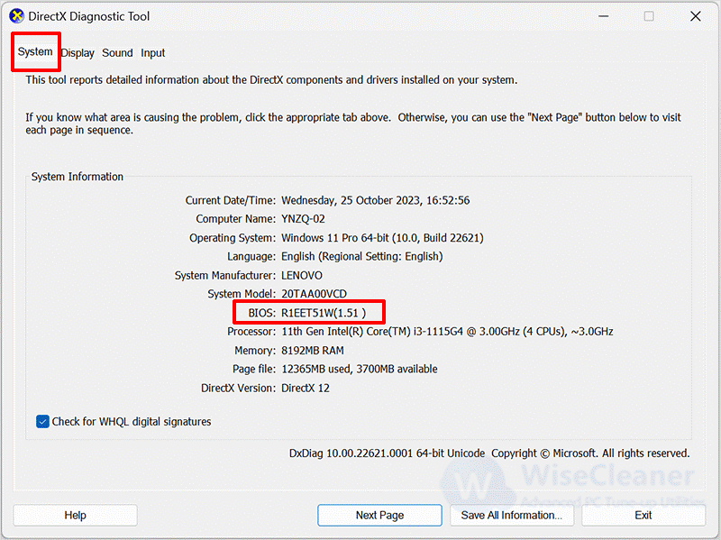This screenshot has width=721, height=540.
Task: Click the DirectX 12 version value
Action: pyautogui.click(x=306, y=389)
